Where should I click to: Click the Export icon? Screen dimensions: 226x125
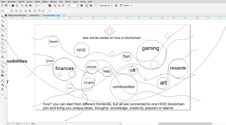59,6
